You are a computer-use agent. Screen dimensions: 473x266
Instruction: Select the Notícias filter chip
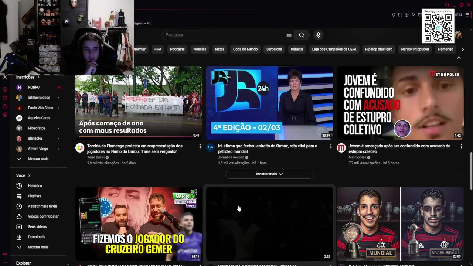click(200, 49)
